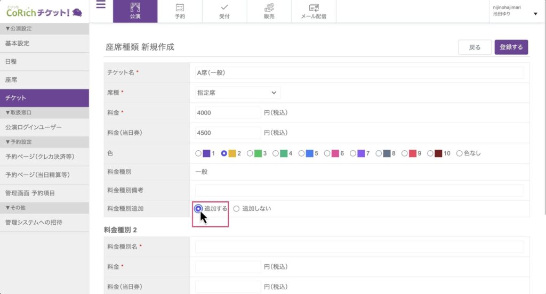Open the 受付 checkmark icon tab
Viewport: 546px width, 294px height.
click(224, 11)
